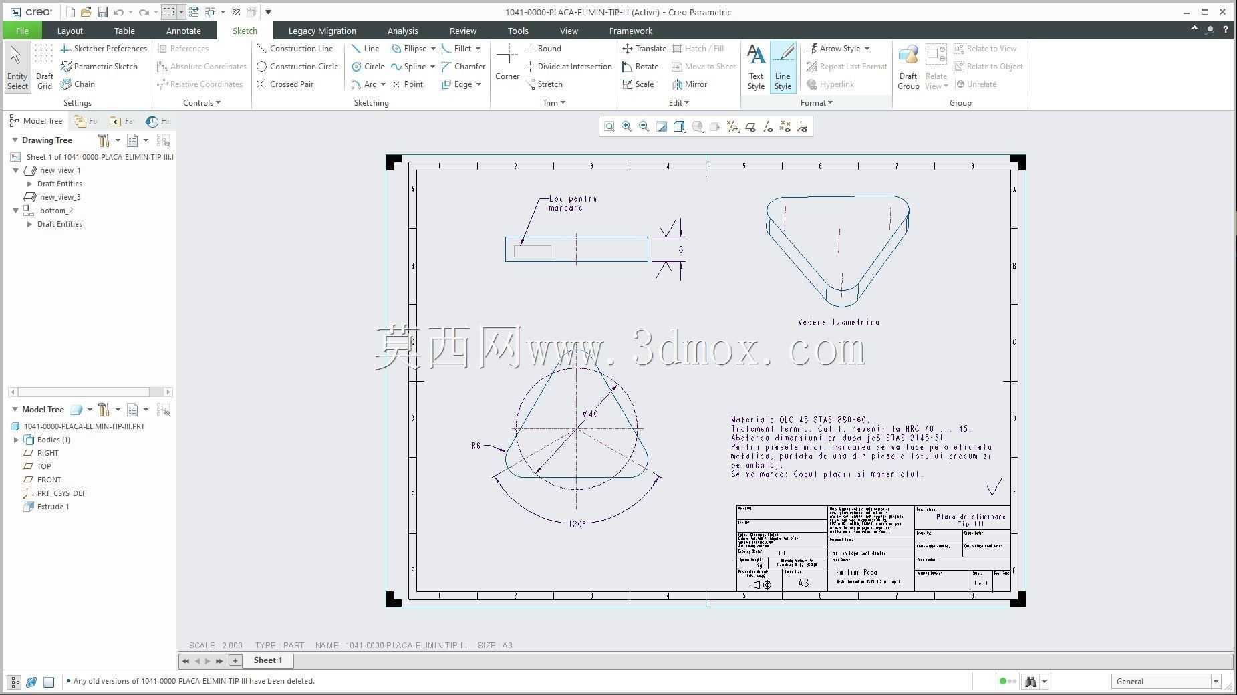This screenshot has width=1237, height=695.
Task: Click the Bound trim button
Action: point(543,49)
